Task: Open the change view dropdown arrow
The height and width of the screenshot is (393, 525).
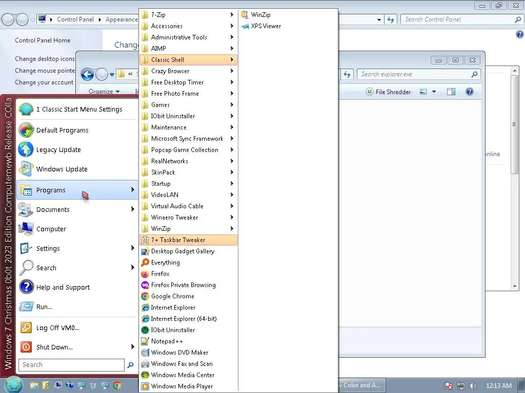Action: tap(434, 92)
